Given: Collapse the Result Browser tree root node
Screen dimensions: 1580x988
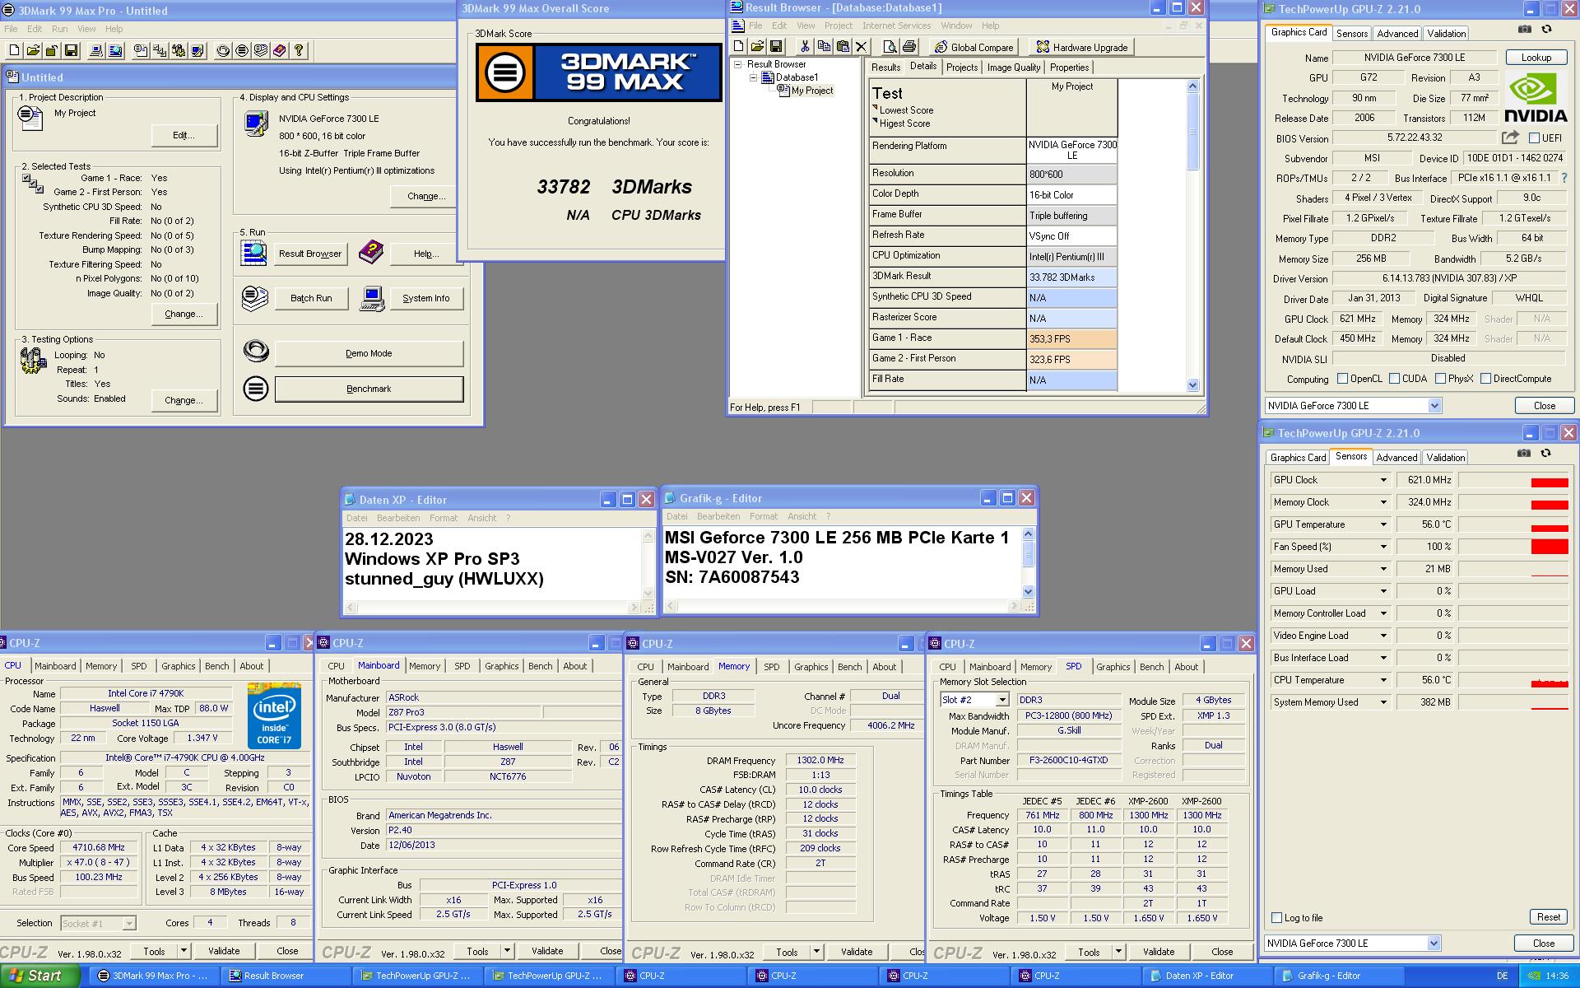Looking at the screenshot, I should (x=738, y=64).
